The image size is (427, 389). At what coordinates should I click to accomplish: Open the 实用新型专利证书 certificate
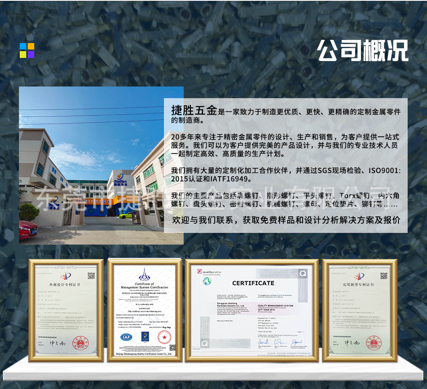click(x=359, y=284)
